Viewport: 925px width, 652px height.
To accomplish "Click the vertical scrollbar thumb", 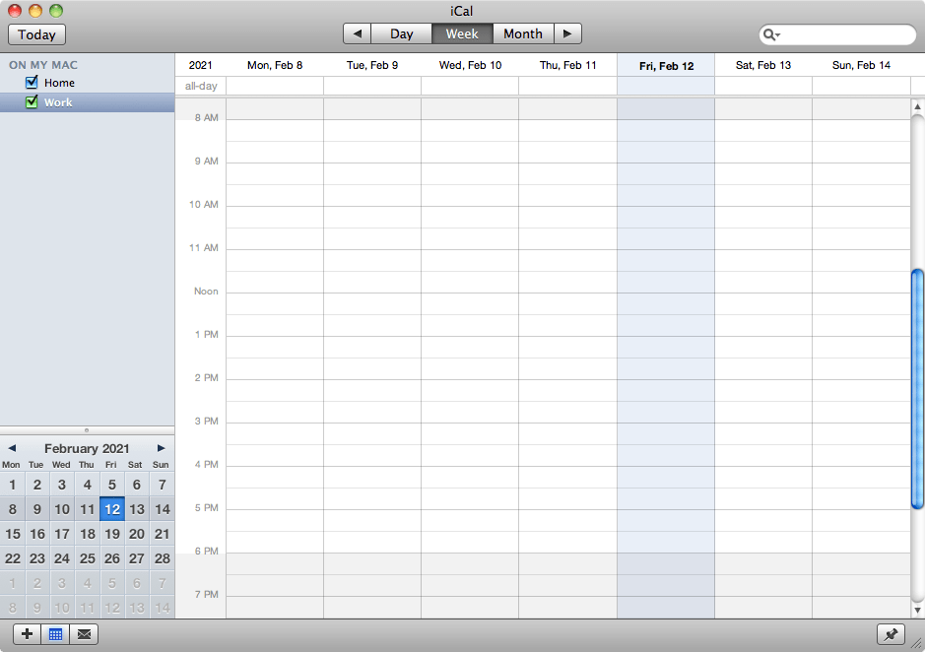I will [x=917, y=389].
